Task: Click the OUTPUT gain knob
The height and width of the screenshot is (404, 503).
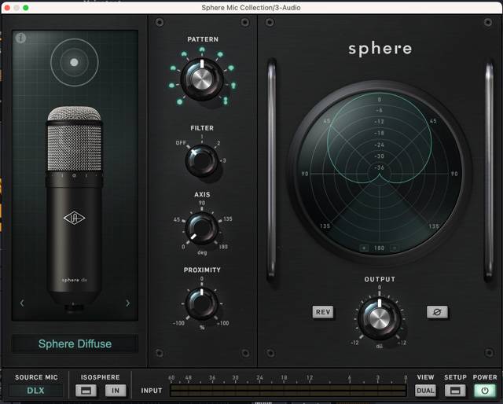Action: (x=379, y=318)
